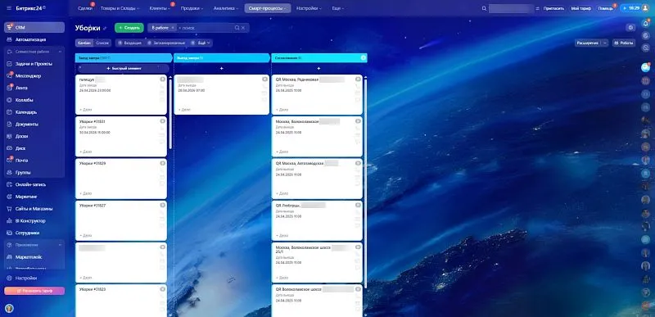Toggle checkbox on Уборки #31827 card
Viewport: 655px width, 317px height.
tap(163, 205)
